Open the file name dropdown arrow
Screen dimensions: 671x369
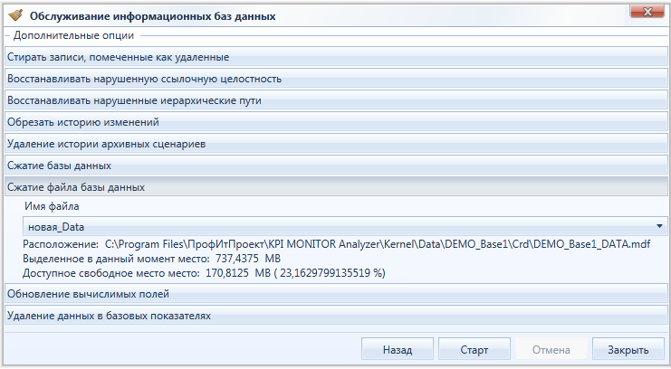click(659, 226)
